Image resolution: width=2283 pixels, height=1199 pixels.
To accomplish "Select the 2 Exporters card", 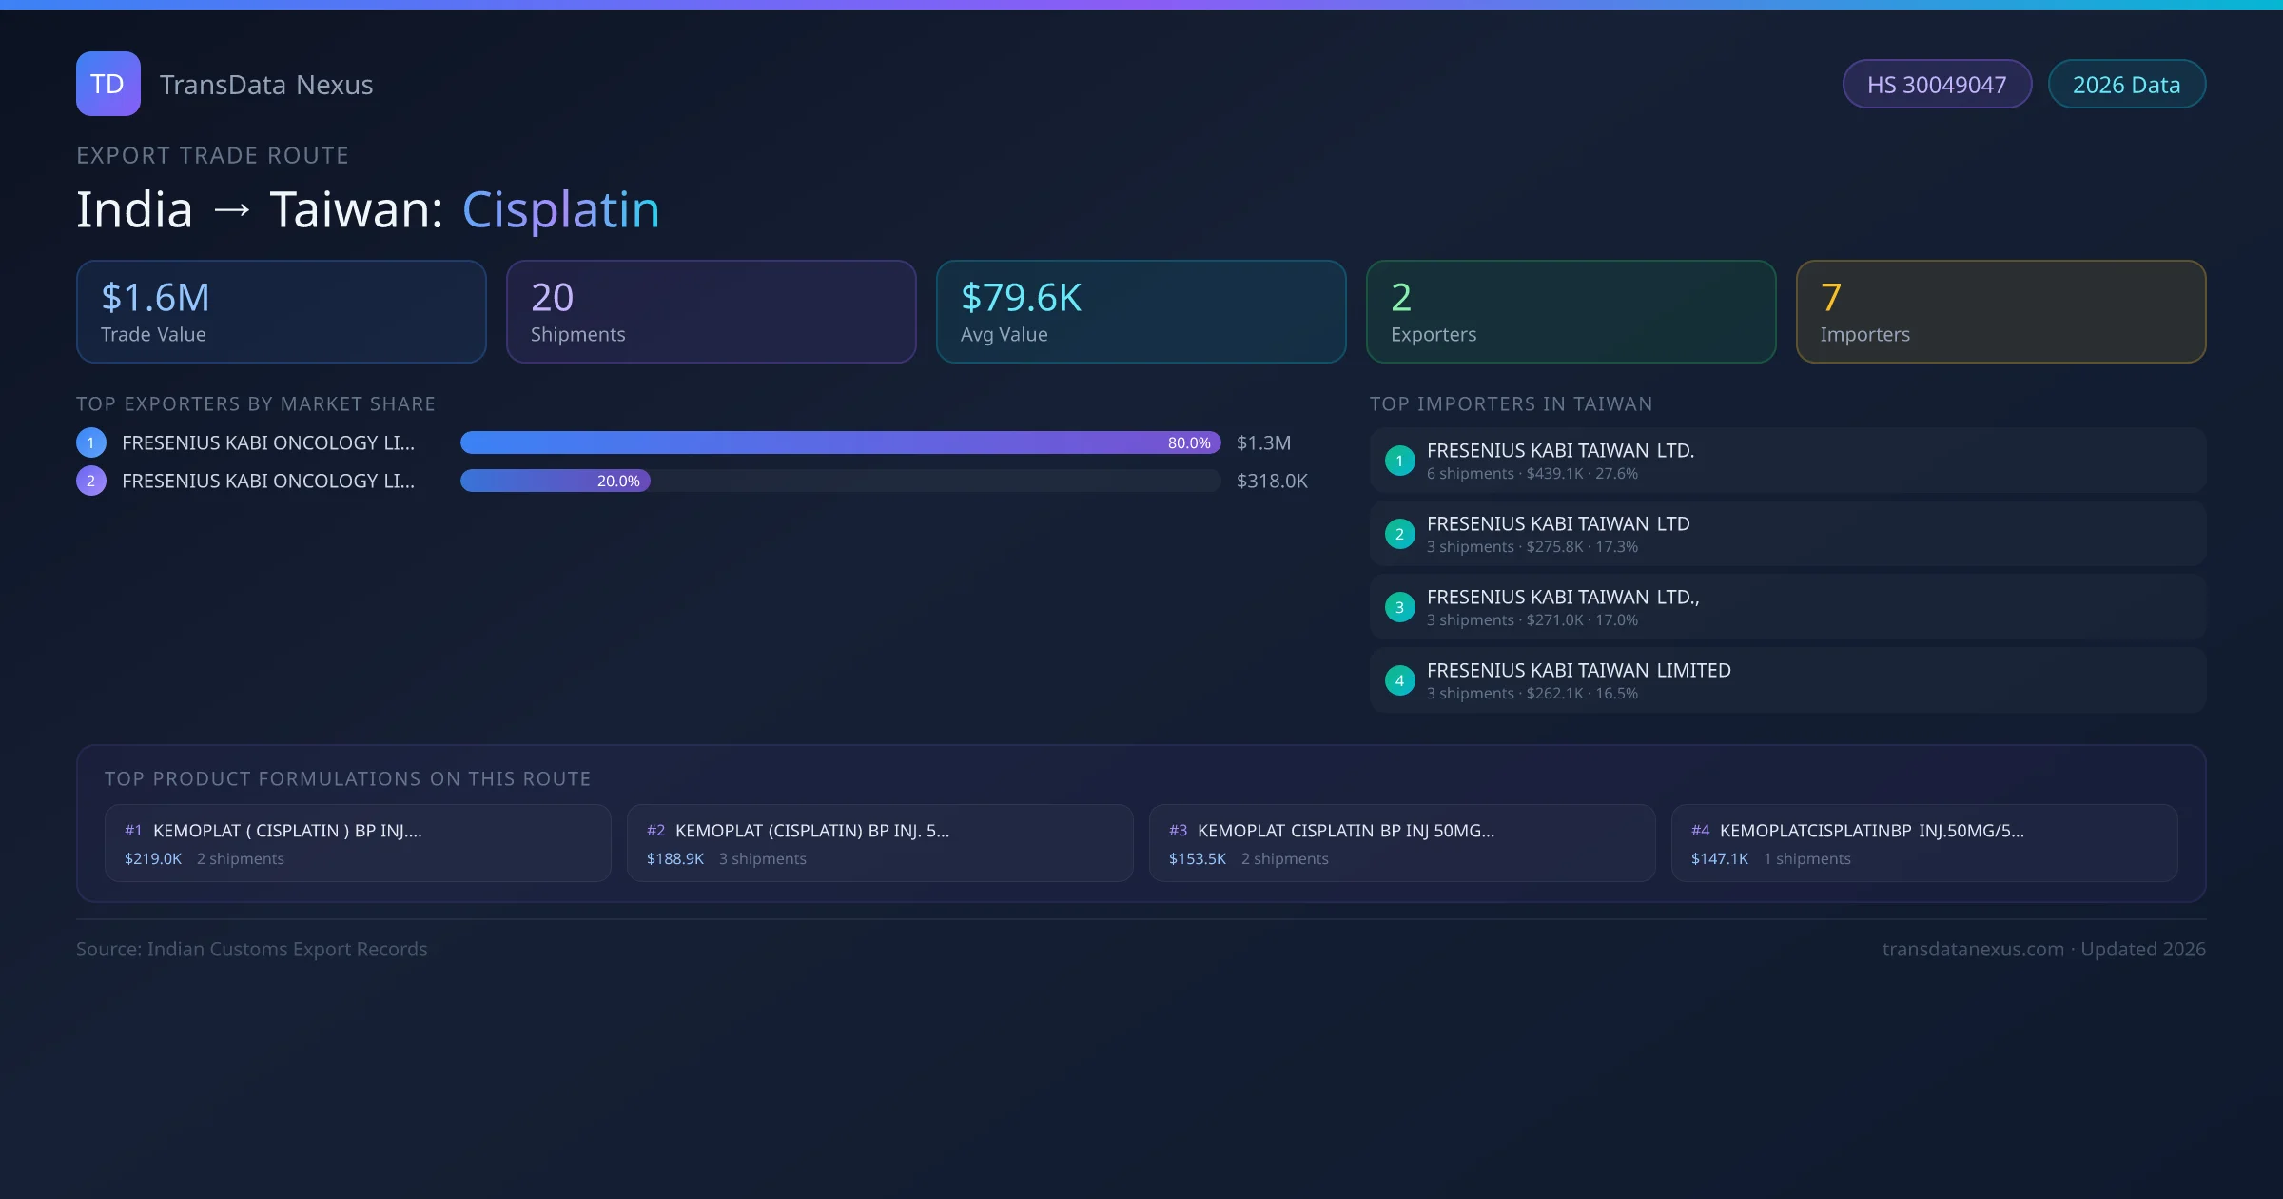I will click(x=1571, y=311).
